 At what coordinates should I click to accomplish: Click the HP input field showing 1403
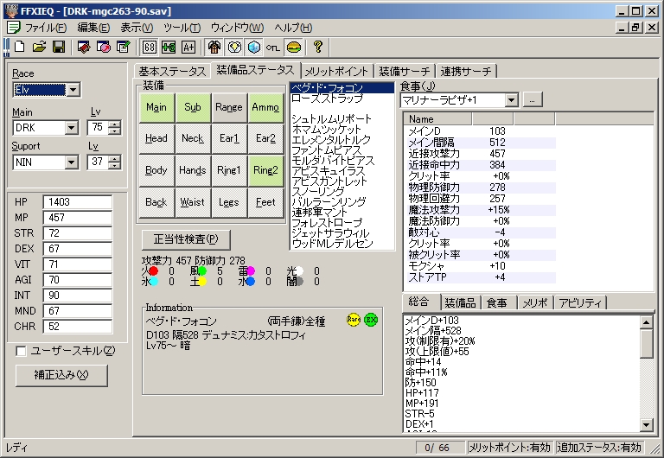coord(78,202)
